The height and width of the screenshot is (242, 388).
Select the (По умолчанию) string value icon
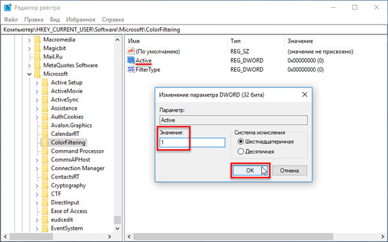click(x=131, y=51)
